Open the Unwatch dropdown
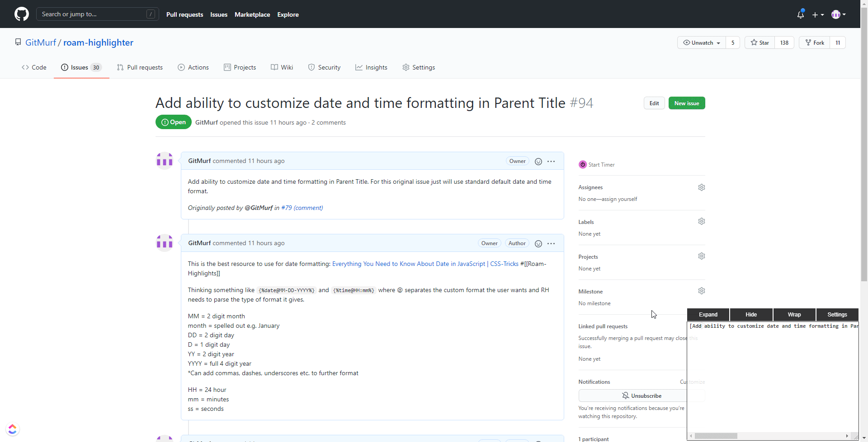Viewport: 868px width, 442px height. (702, 43)
